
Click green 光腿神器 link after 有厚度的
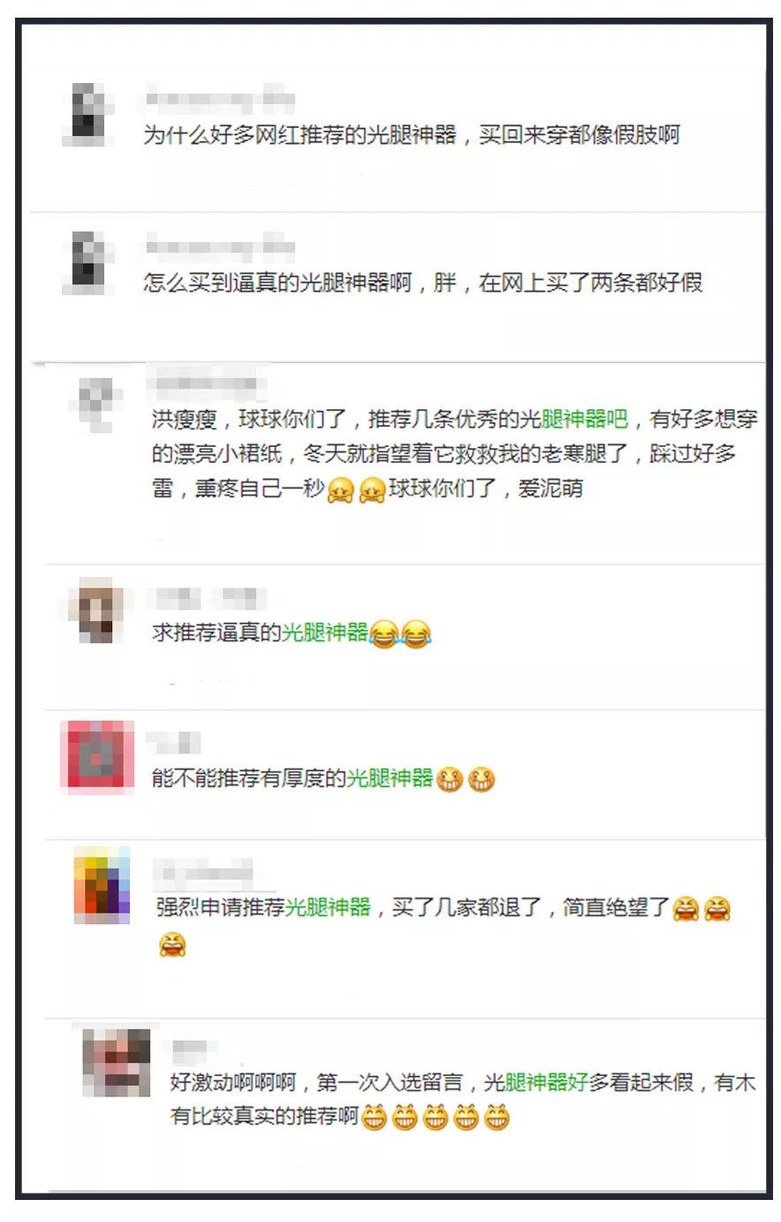pyautogui.click(x=390, y=778)
